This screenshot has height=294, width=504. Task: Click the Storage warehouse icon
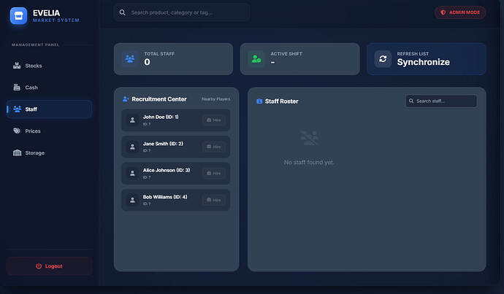tap(17, 152)
